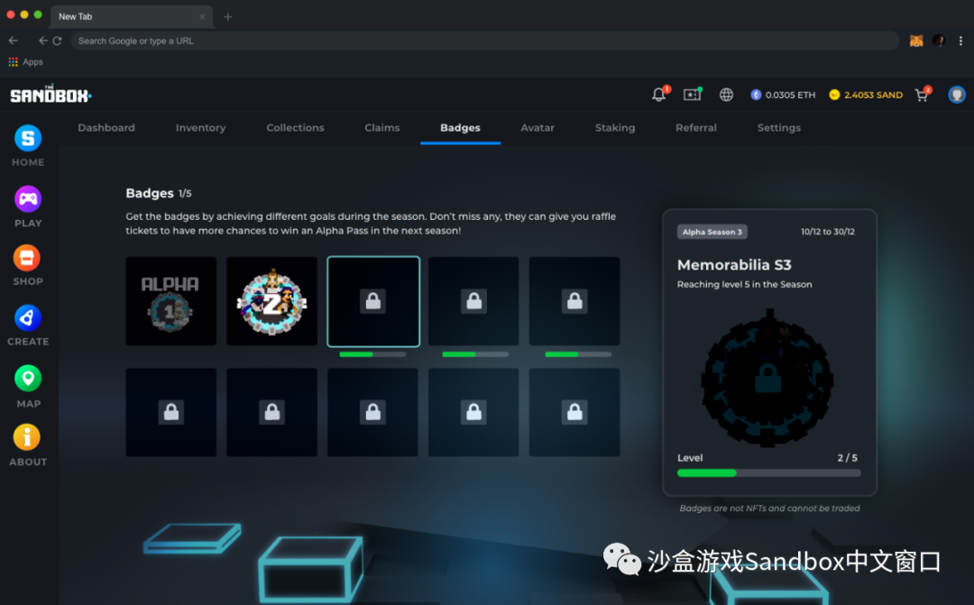Select the Alpha 1 badge thumbnail

click(170, 301)
